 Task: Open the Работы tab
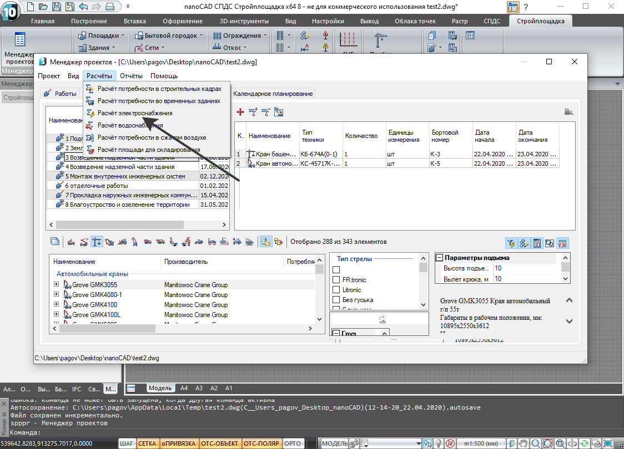point(61,94)
